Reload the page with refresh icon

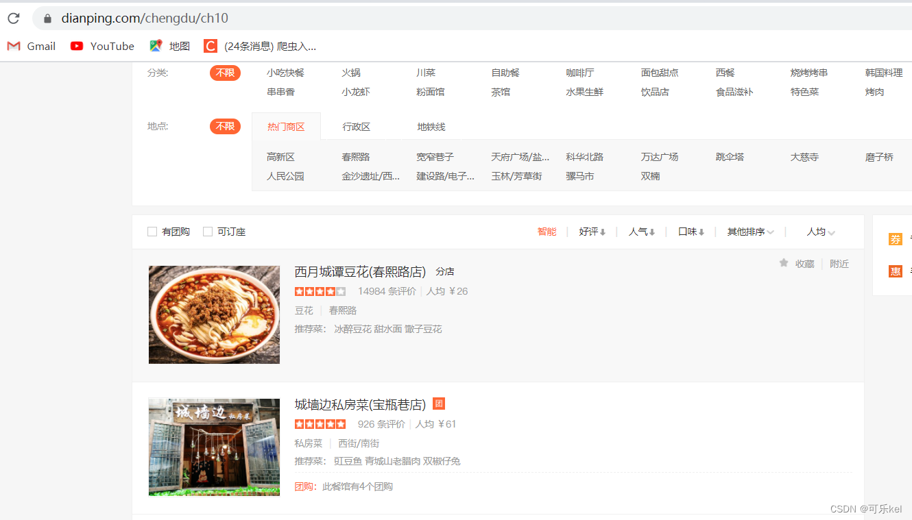coord(14,18)
